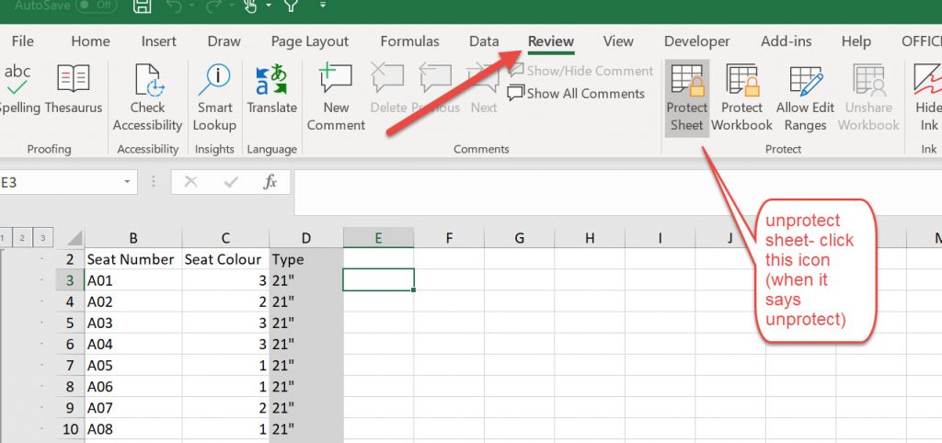942x443 pixels.
Task: Select Allow Edit Ranges icon
Action: coord(805,97)
